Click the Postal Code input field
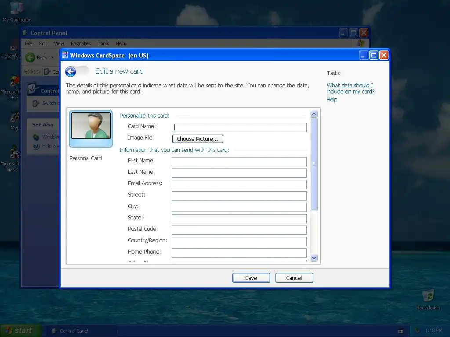The image size is (450, 337). pos(239,230)
